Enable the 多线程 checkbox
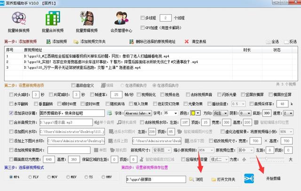Image resolution: width=301 pixels, height=191 pixels. click(x=143, y=18)
